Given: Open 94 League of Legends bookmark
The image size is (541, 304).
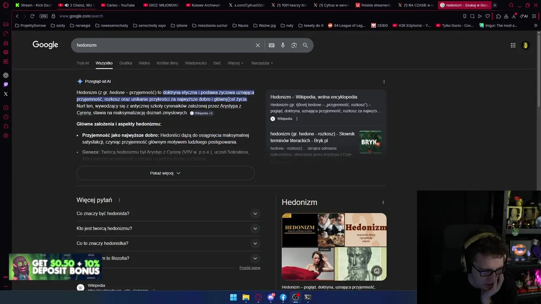Looking at the screenshot, I should 347,25.
